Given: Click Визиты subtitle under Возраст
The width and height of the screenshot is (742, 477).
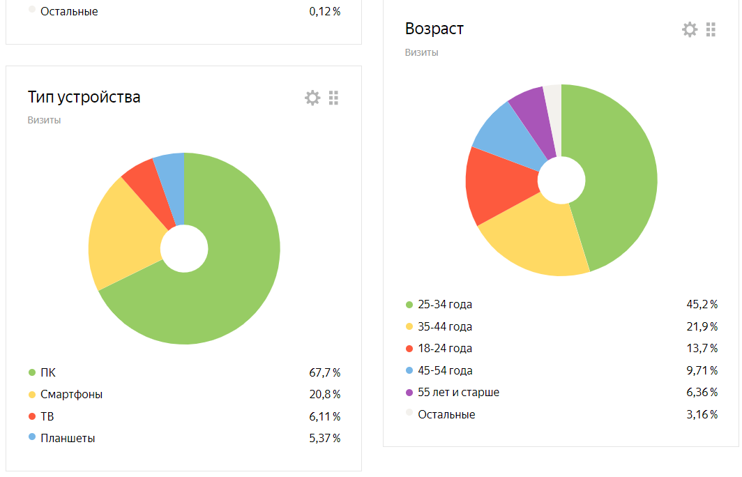Looking at the screenshot, I should point(421,52).
